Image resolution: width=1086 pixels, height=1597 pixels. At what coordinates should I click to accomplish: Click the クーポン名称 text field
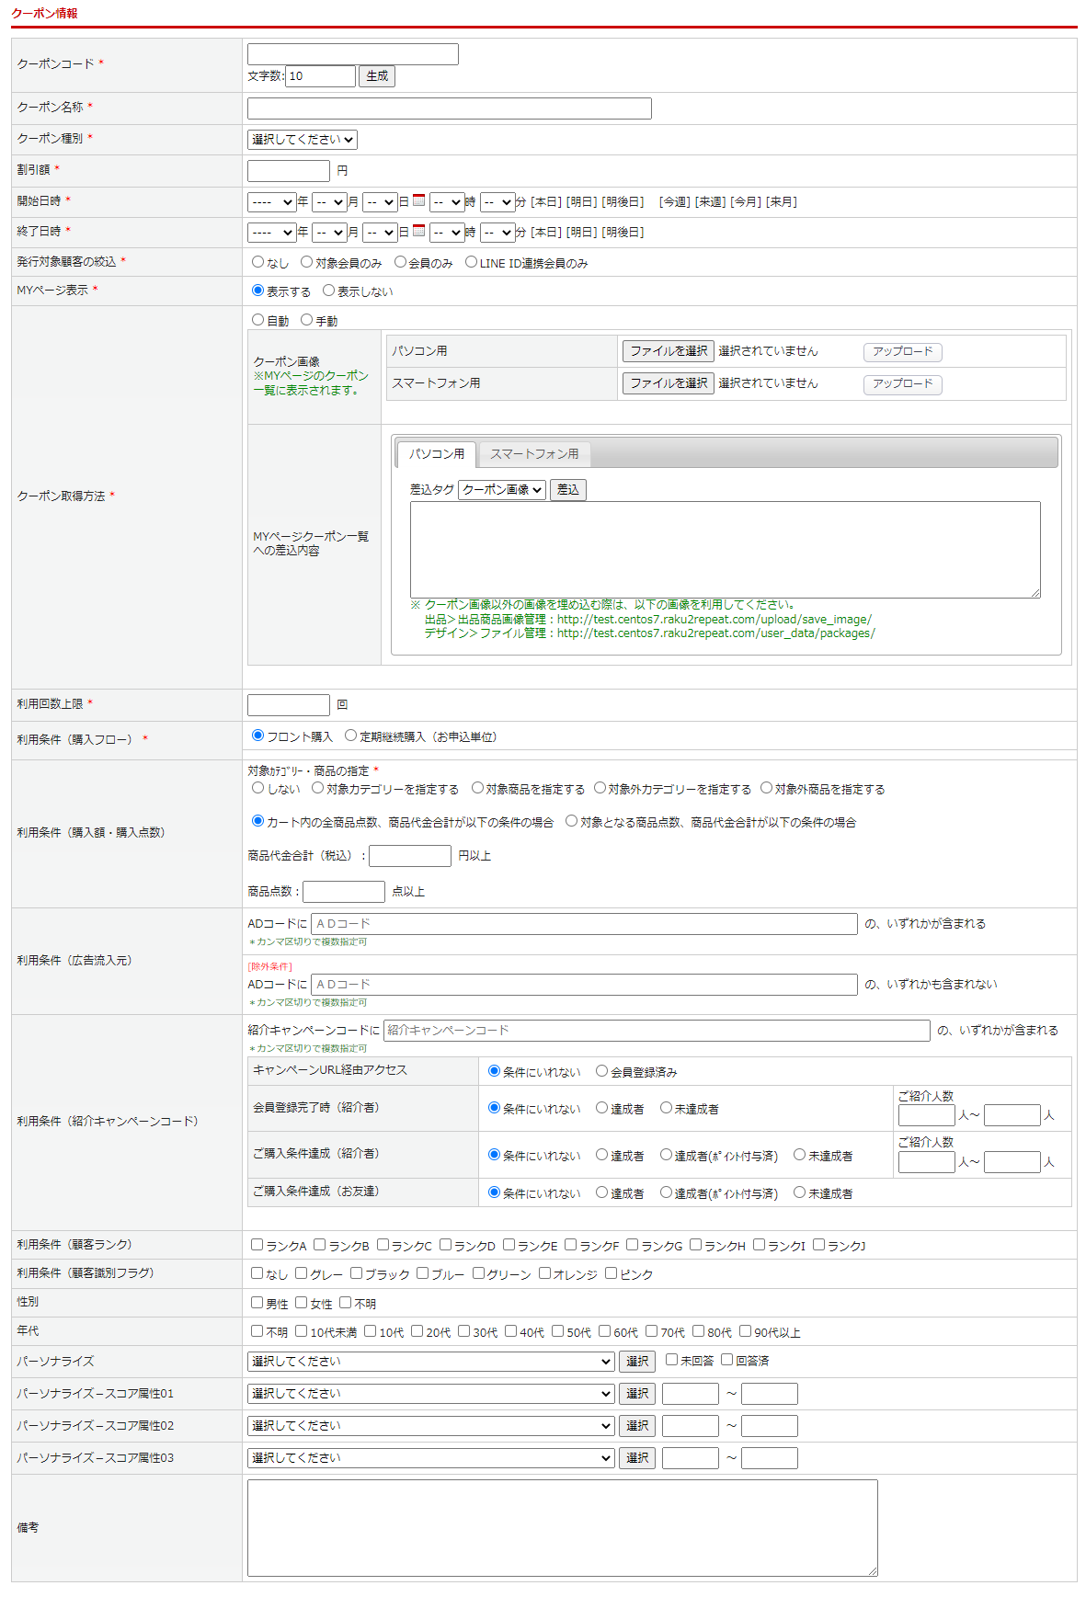coord(449,108)
